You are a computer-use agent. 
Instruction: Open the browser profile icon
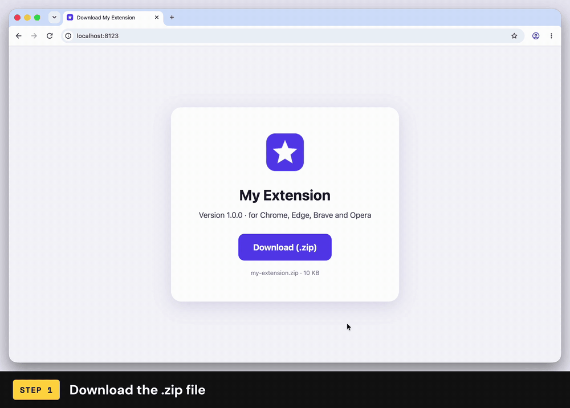[x=535, y=35]
